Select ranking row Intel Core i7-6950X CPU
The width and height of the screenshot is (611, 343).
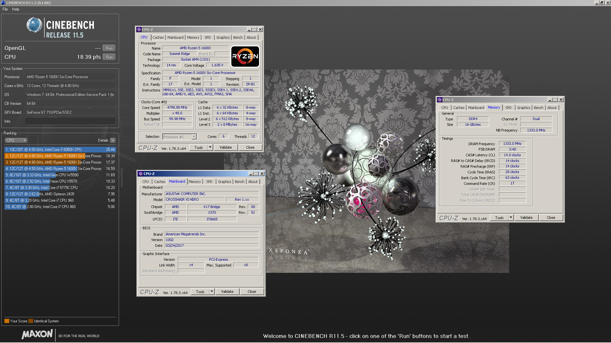60,150
